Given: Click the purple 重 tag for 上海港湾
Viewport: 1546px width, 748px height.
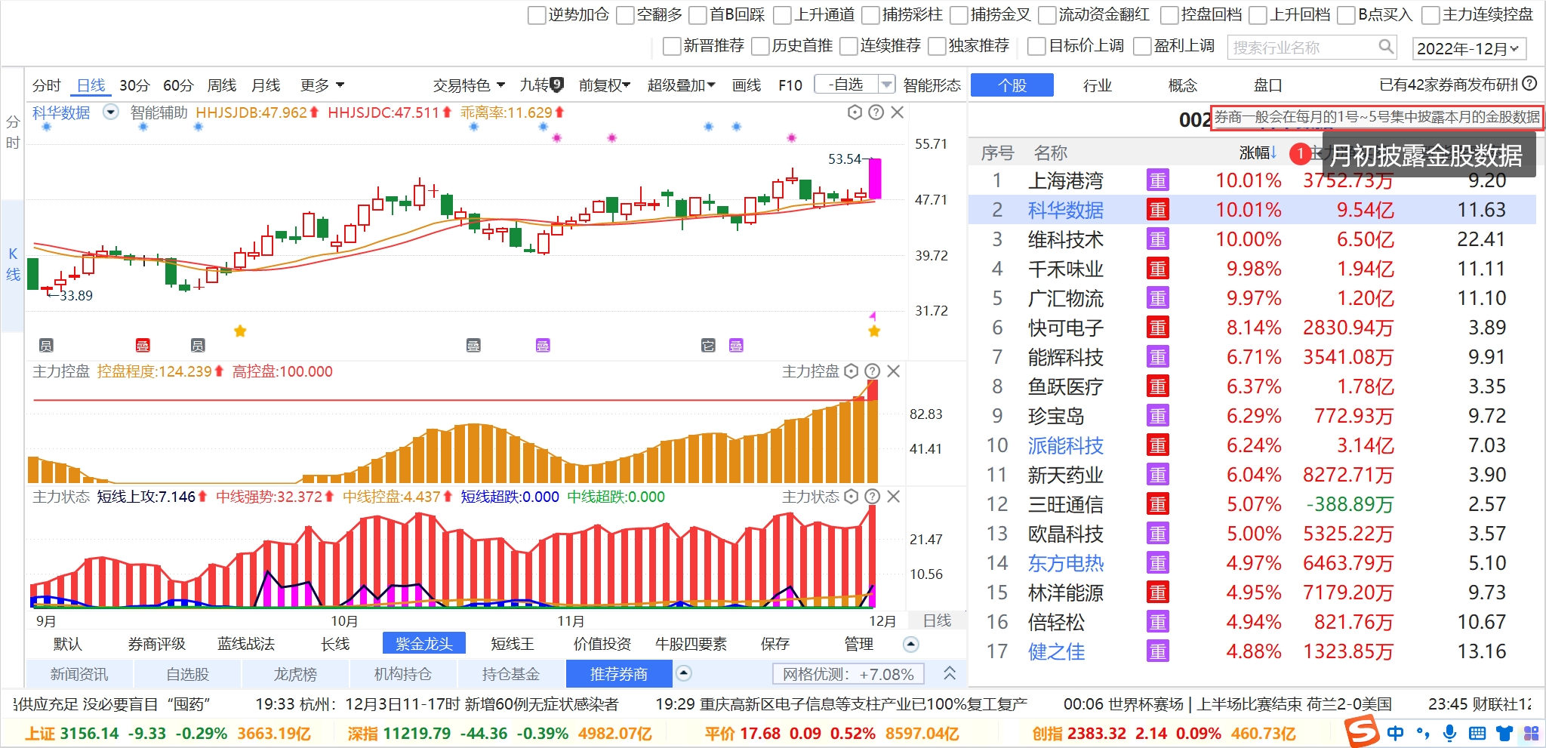Looking at the screenshot, I should [1157, 180].
